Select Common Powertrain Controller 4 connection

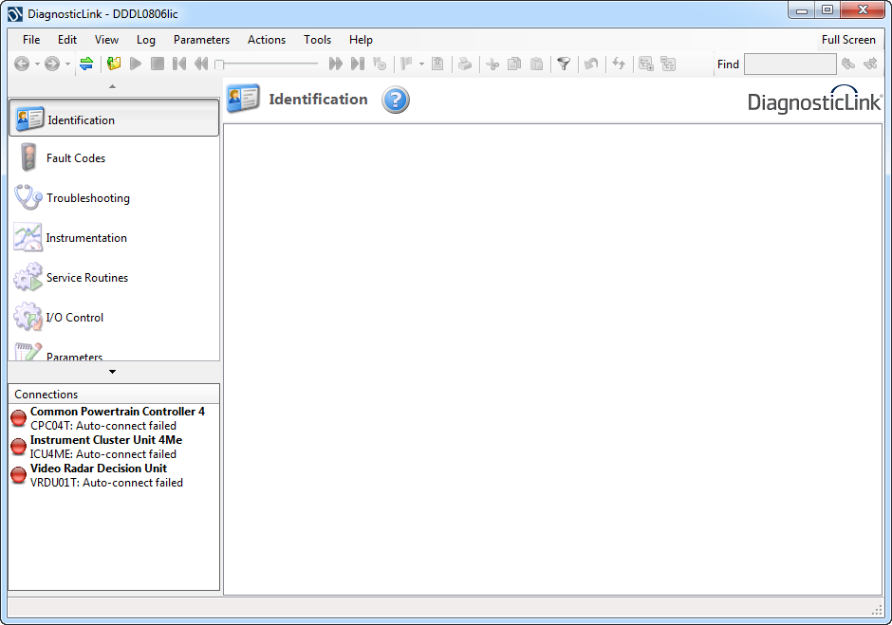117,412
